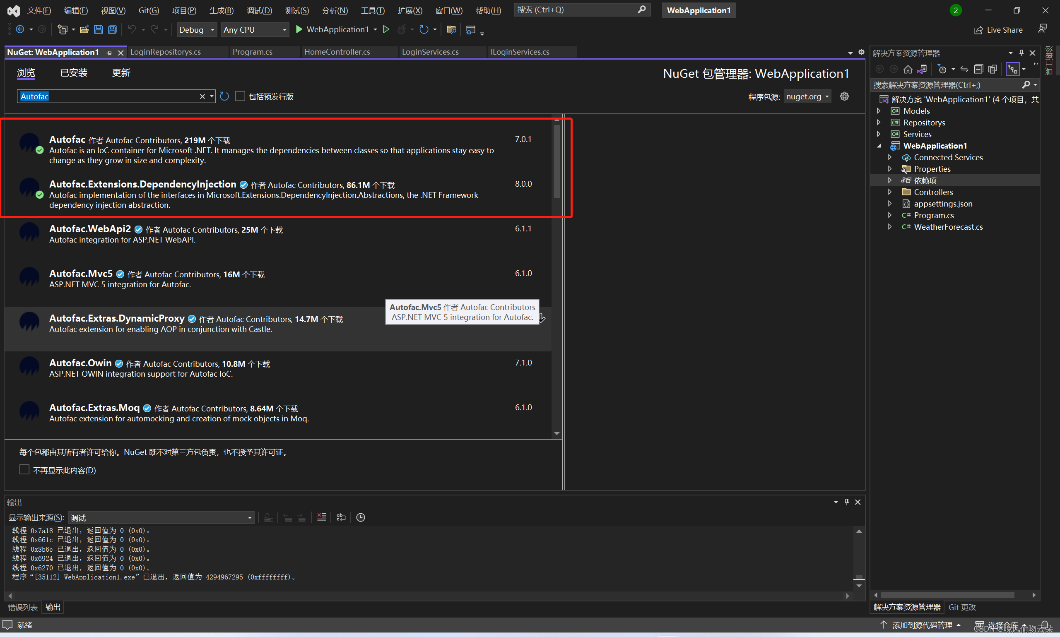Screen dimensions: 1060x637
Task: Start without debugging using outlined play icon
Action: click(x=386, y=30)
